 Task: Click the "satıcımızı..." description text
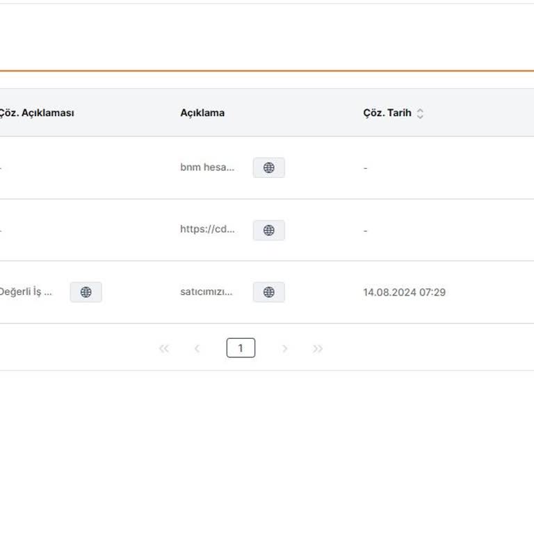[x=207, y=292]
